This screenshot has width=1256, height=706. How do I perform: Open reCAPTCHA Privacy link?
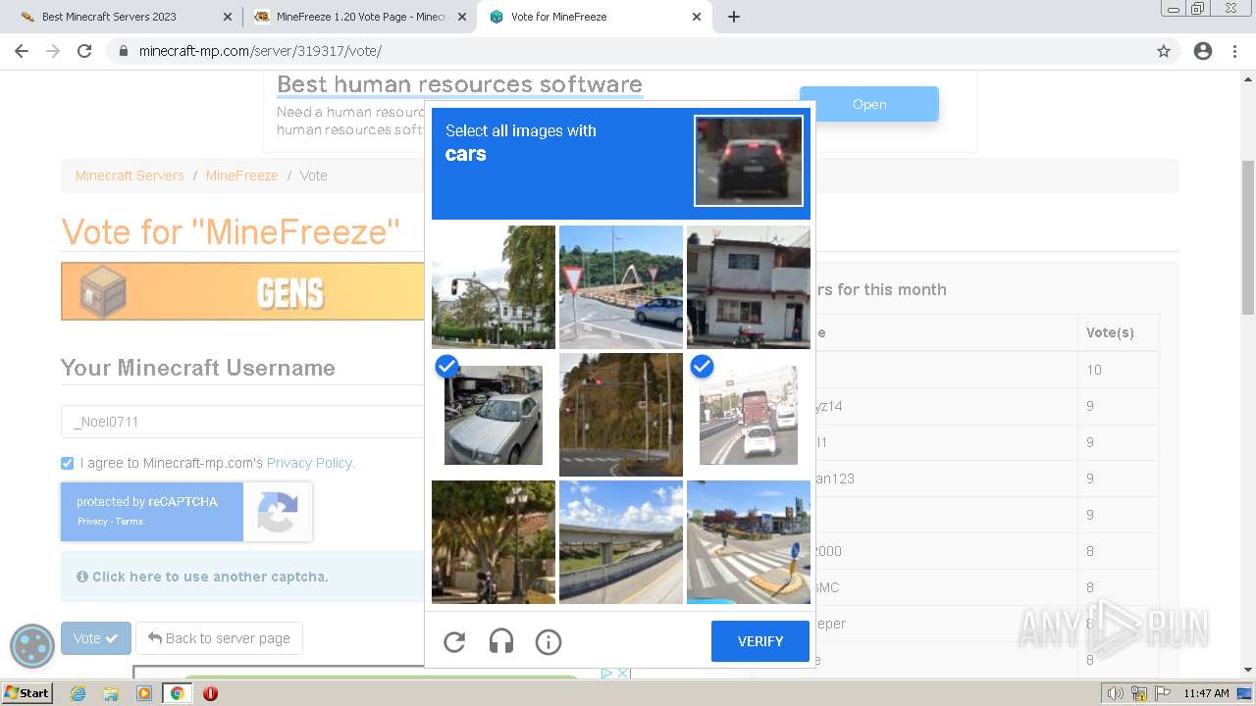(92, 522)
